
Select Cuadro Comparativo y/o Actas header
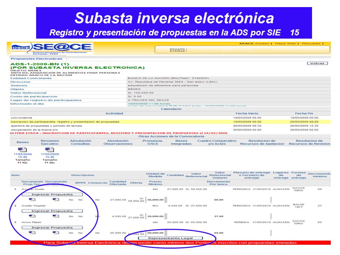(217, 142)
